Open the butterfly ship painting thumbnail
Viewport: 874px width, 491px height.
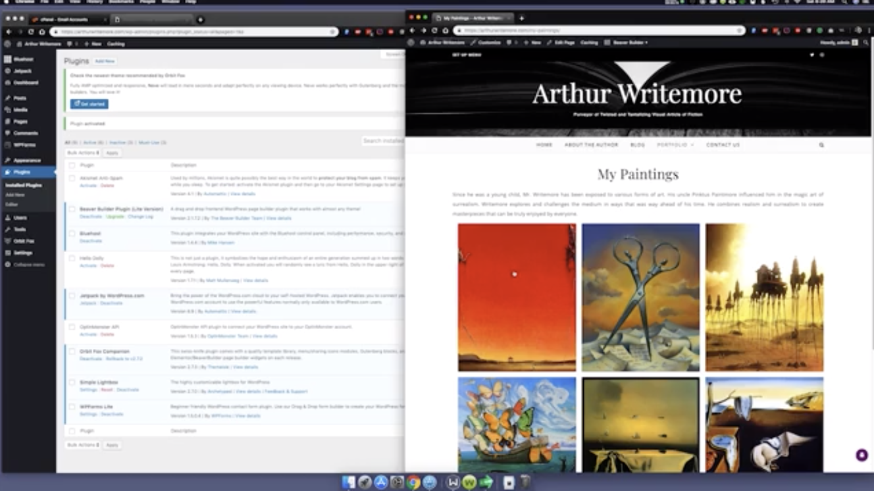[517, 425]
